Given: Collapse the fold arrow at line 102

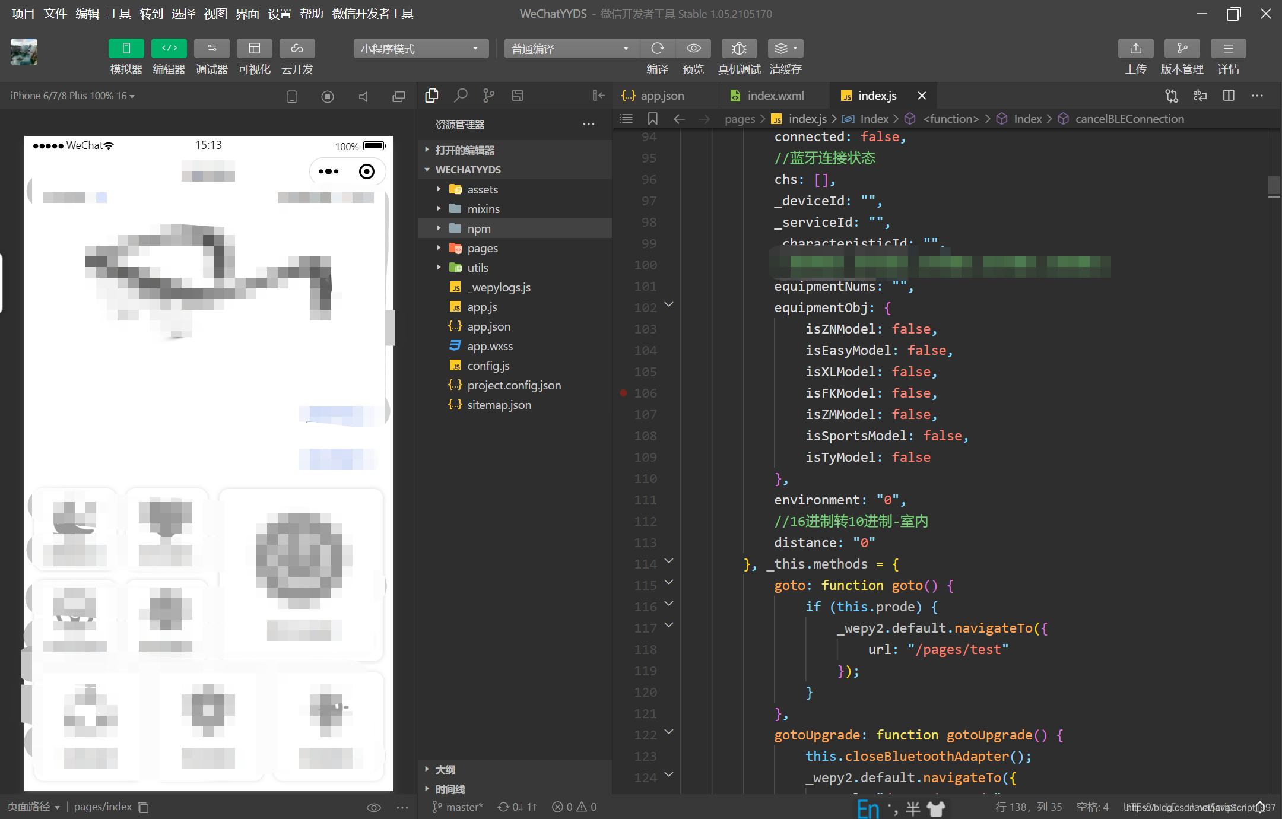Looking at the screenshot, I should pos(669,304).
